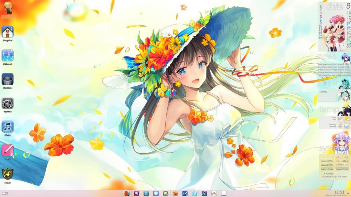The height and width of the screenshot is (197, 351).
Task: Click the 13:51 taskbar clock
Action: pos(339,192)
